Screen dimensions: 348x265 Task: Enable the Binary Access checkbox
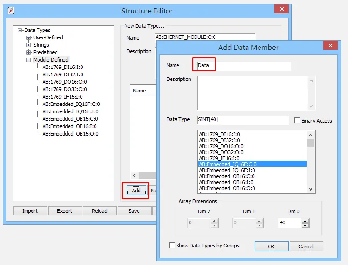coord(297,121)
